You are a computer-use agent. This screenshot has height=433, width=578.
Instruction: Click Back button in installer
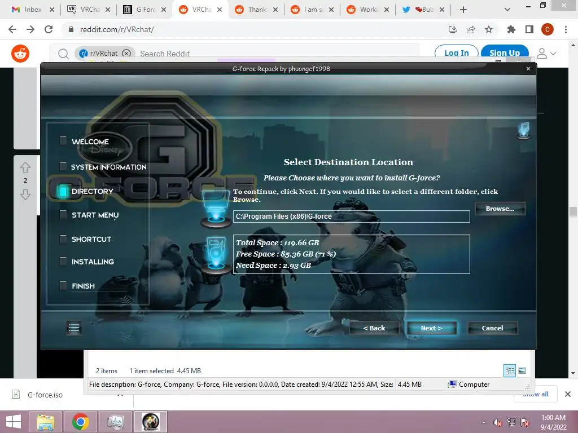374,328
